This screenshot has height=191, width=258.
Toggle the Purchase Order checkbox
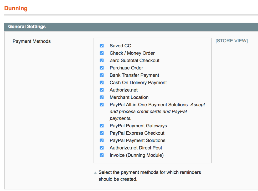pos(102,68)
